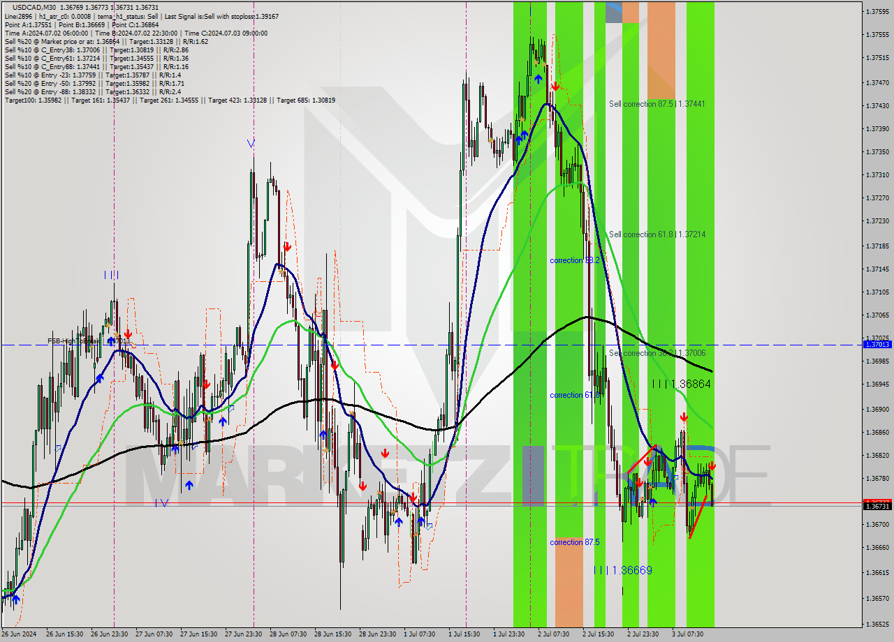Screen dimensions: 894x642
Task: Select the blue V marker at 27 Jun 23:30
Action: [x=251, y=144]
